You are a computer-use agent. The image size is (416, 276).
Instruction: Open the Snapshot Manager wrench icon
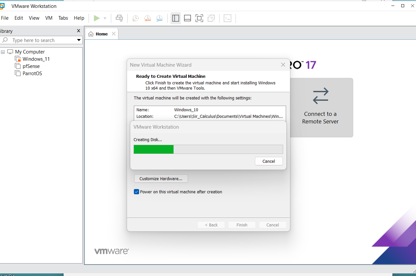pyautogui.click(x=159, y=18)
